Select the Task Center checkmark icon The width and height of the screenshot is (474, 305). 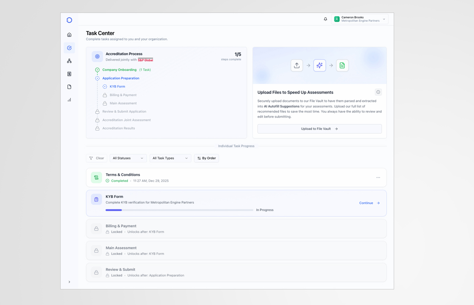click(69, 47)
